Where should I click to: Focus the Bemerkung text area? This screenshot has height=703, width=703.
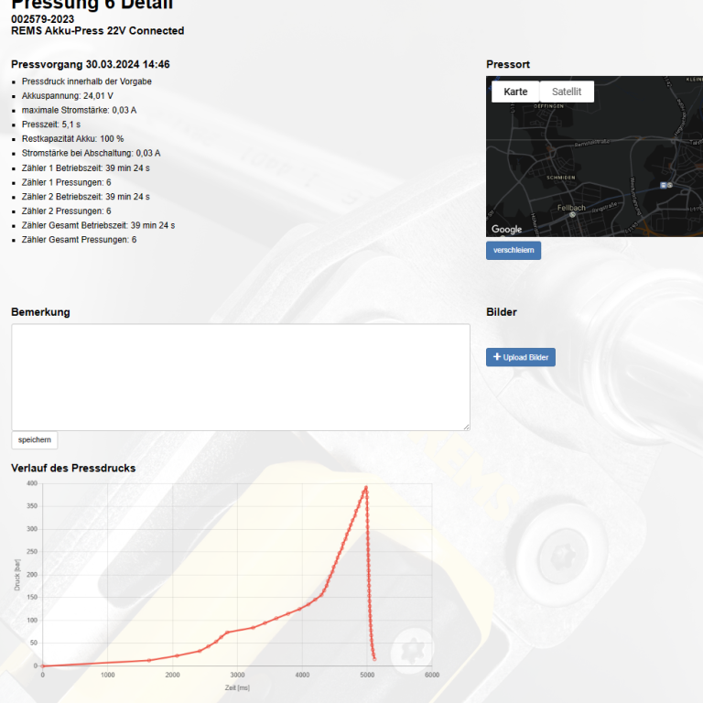(241, 377)
